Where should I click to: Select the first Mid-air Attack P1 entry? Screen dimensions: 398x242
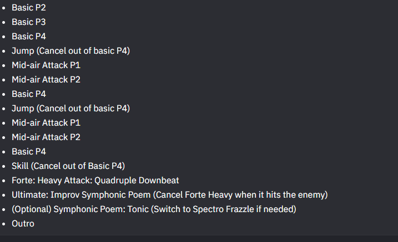(46, 65)
